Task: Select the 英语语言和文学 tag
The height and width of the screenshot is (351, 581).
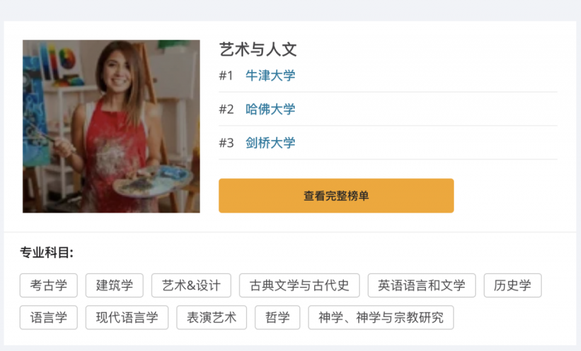Action: point(422,285)
